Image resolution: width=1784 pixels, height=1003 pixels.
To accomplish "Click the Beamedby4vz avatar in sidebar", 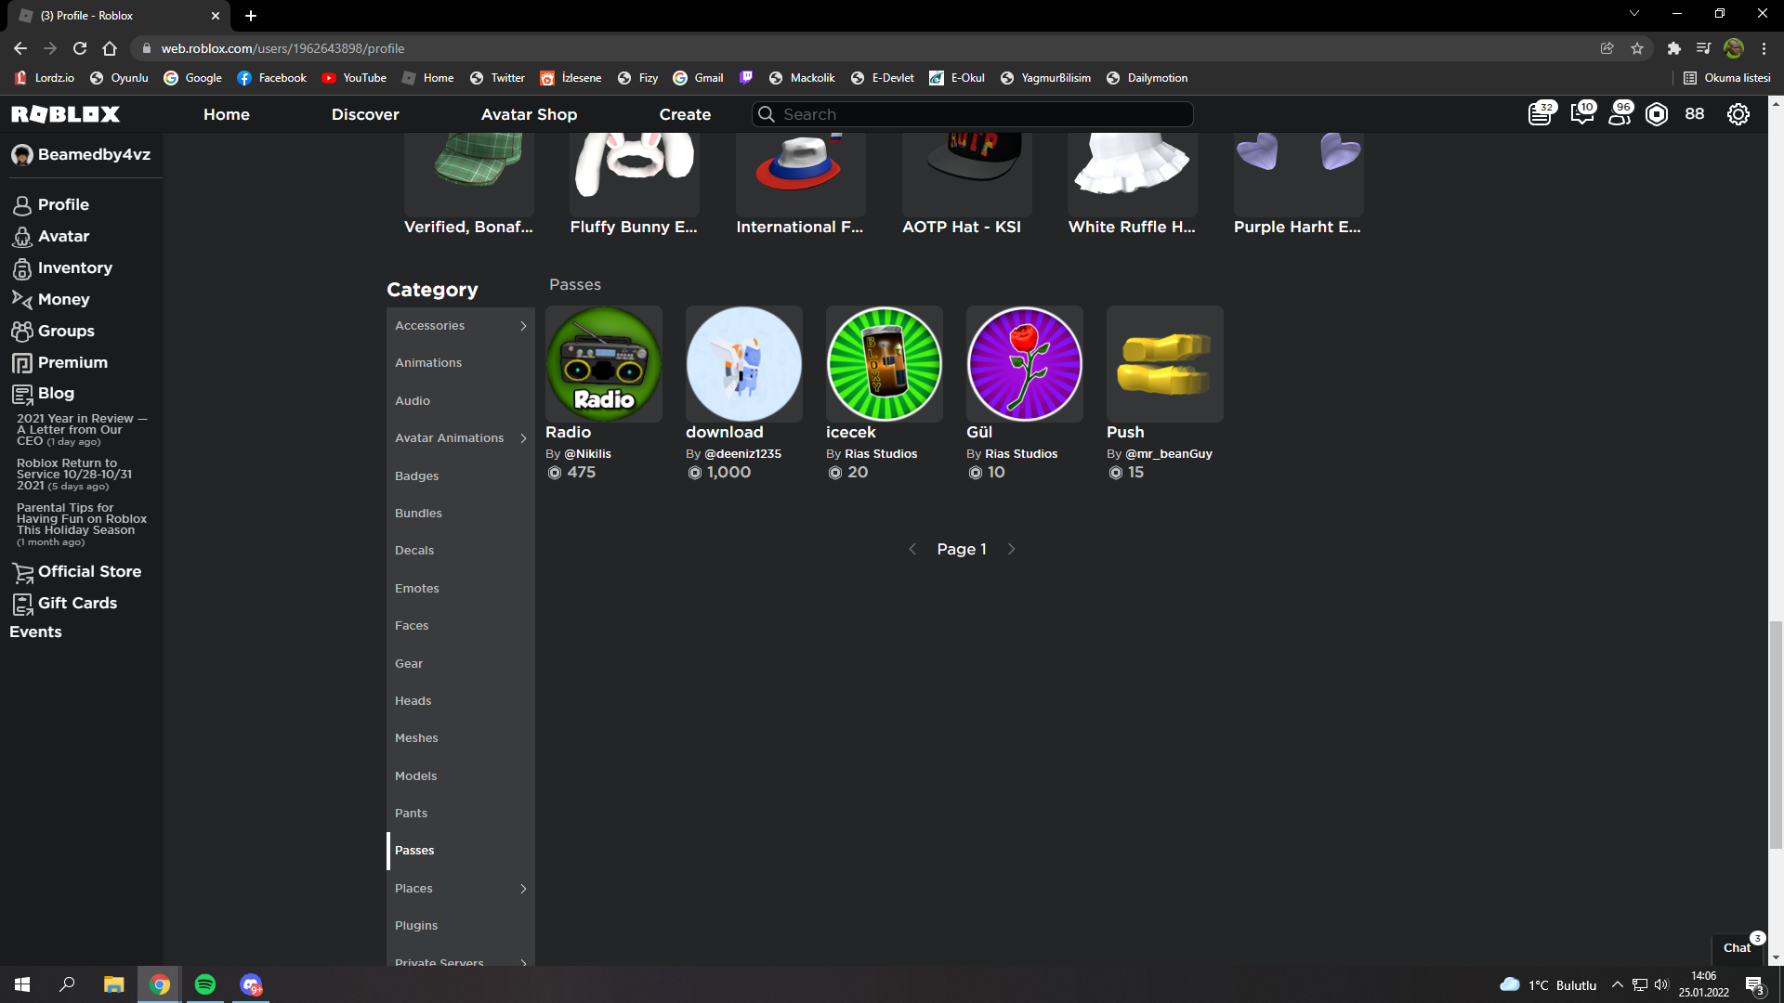I will 22,155.
